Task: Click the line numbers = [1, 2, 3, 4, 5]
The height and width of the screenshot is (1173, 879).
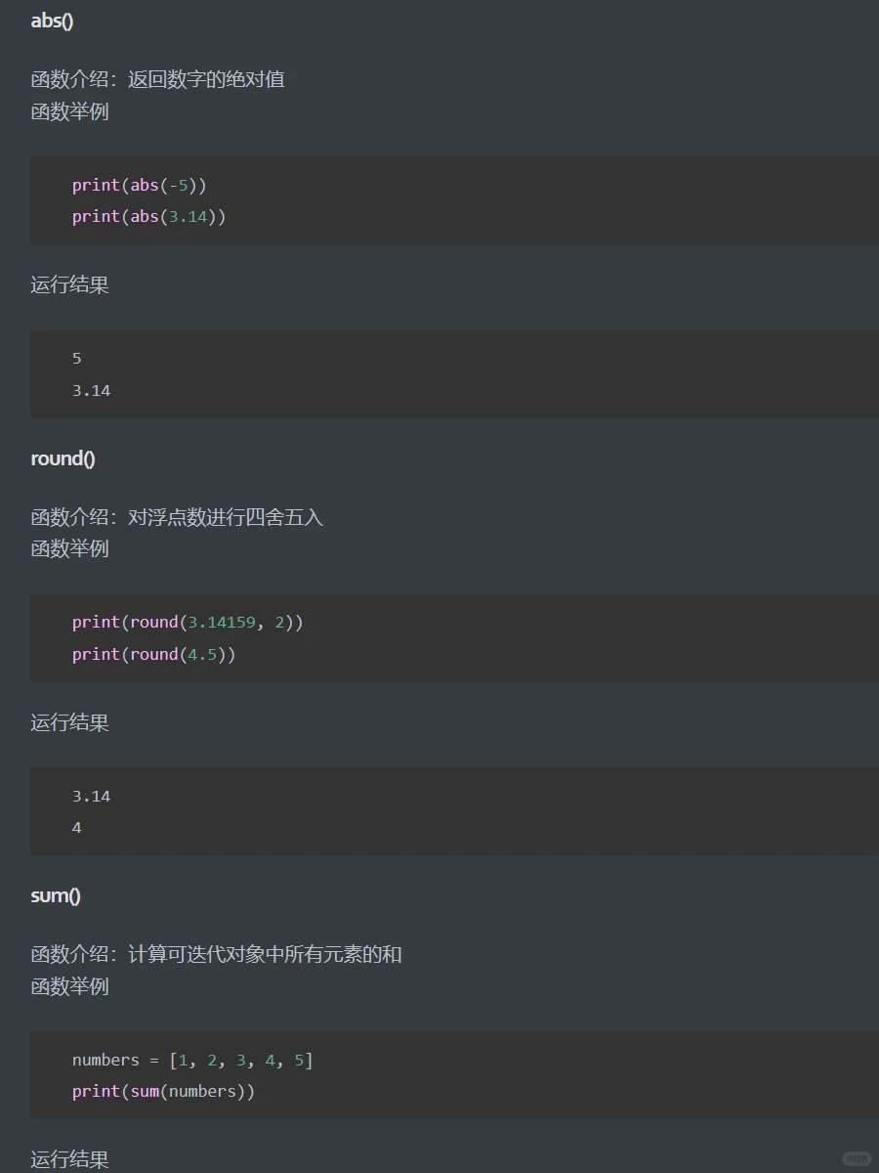Action: coord(191,1060)
